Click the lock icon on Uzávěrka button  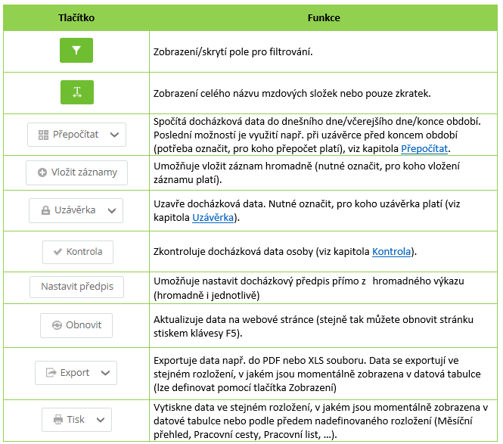click(45, 210)
